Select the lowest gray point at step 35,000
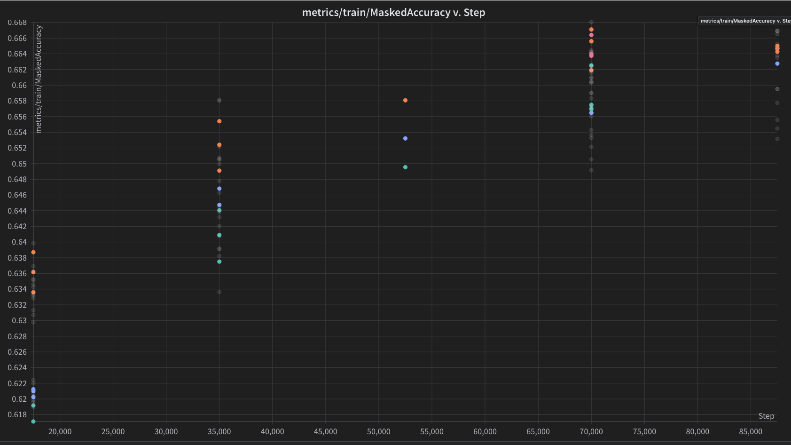Image resolution: width=791 pixels, height=445 pixels. (219, 292)
